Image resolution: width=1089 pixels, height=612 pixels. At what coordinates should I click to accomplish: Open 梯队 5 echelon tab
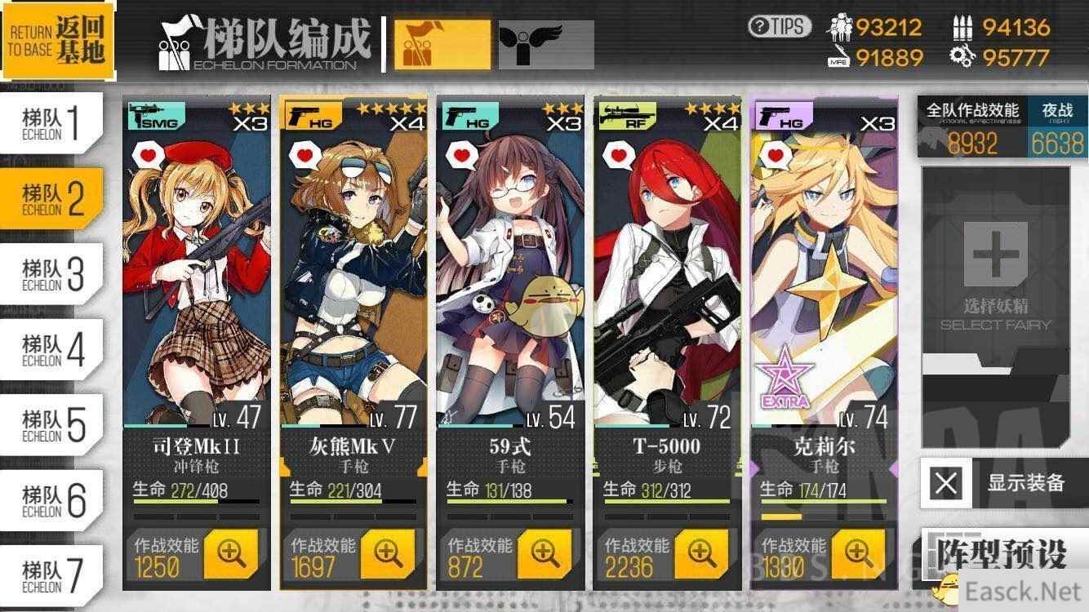point(52,425)
